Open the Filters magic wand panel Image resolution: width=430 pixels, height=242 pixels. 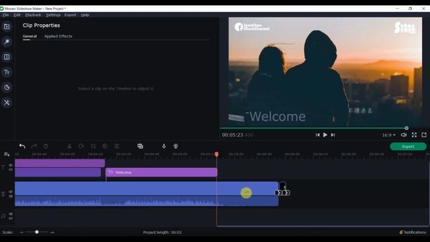(x=7, y=42)
